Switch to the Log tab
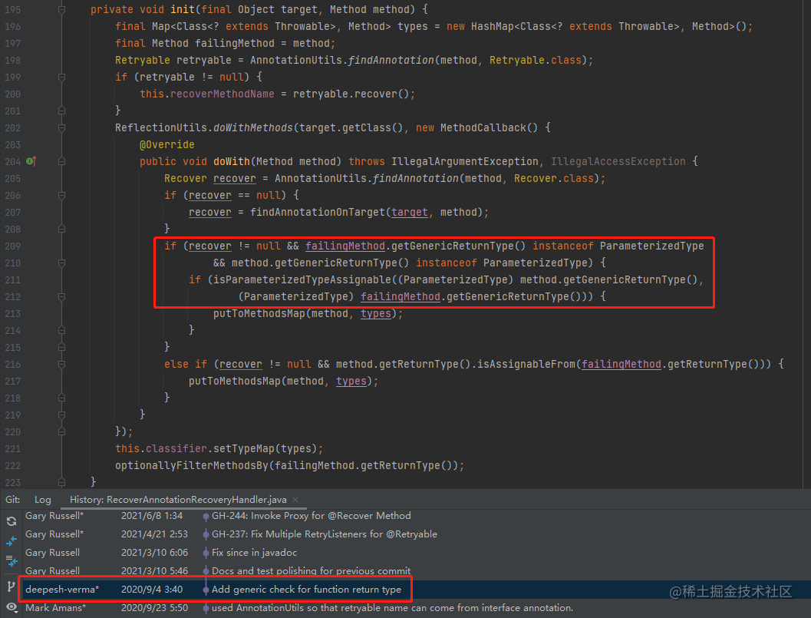This screenshot has width=811, height=618. 43,500
